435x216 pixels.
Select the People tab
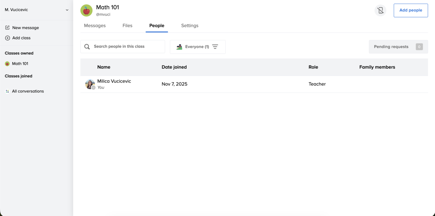coord(157,26)
